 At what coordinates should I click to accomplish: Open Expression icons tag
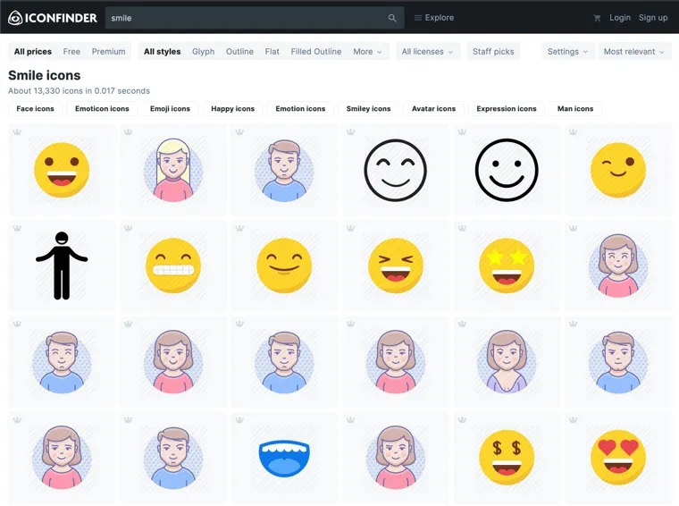pos(507,109)
